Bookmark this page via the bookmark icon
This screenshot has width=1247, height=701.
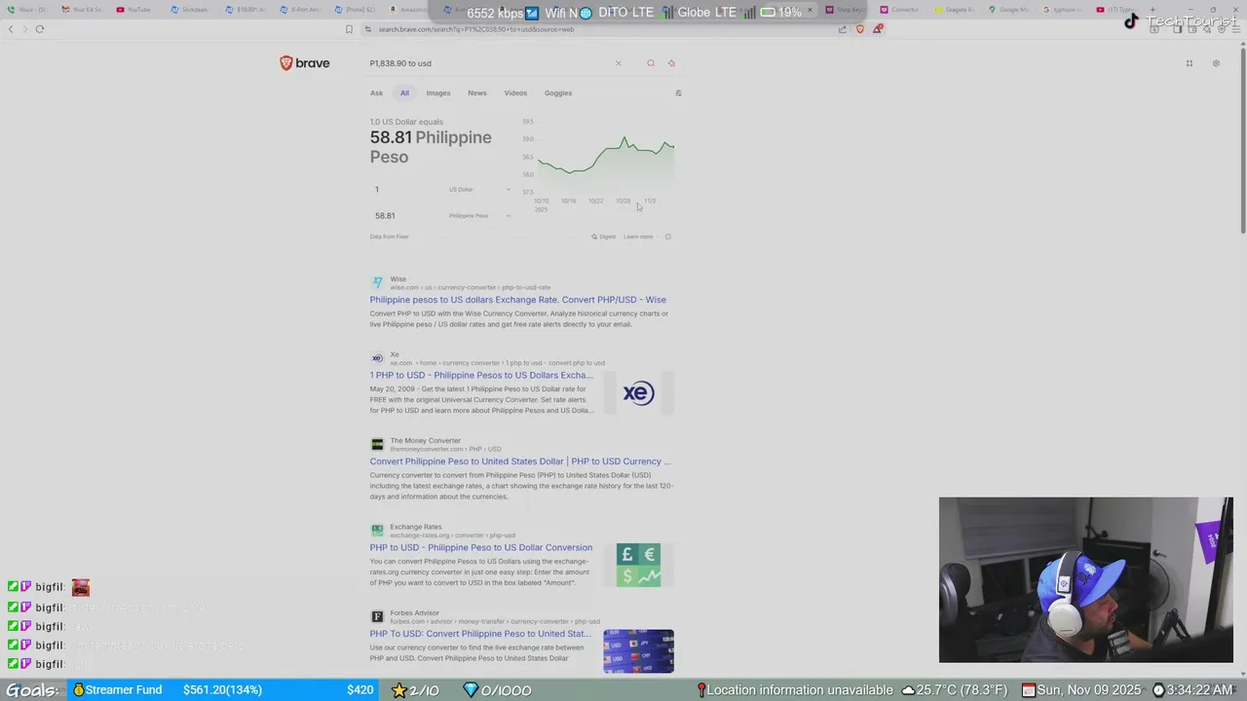tap(349, 29)
